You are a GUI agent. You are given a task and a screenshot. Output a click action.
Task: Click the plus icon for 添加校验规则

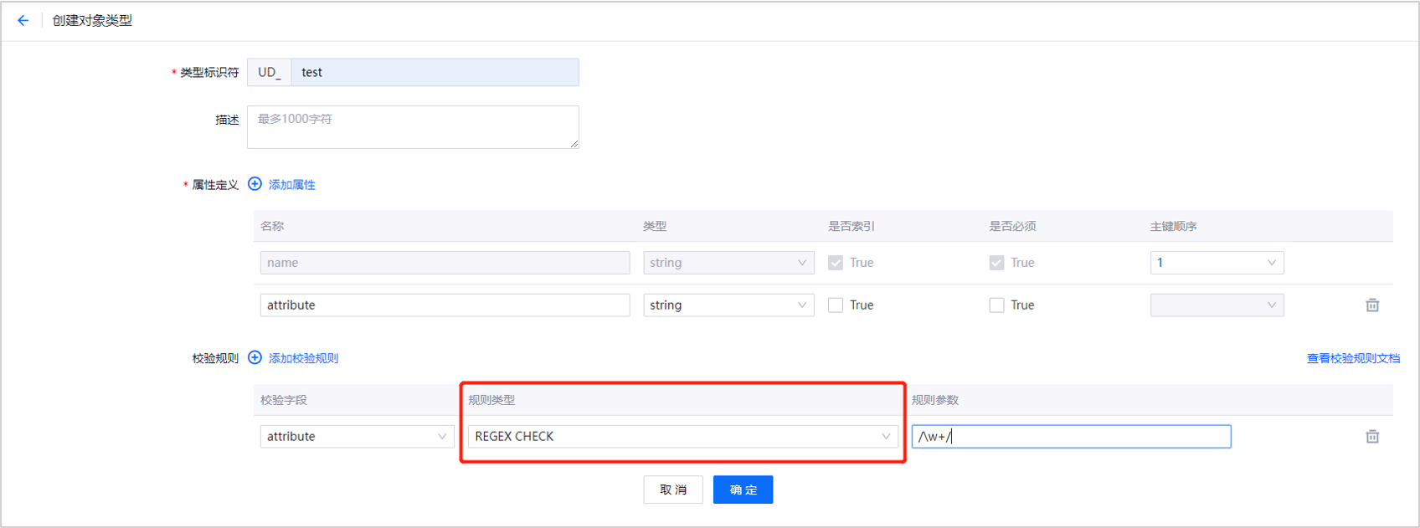coord(255,358)
